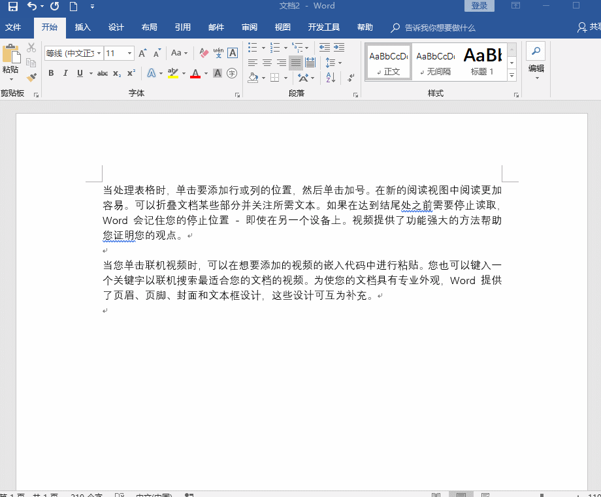The image size is (601, 497).
Task: Toggle Strikethrough formatting
Action: point(103,73)
